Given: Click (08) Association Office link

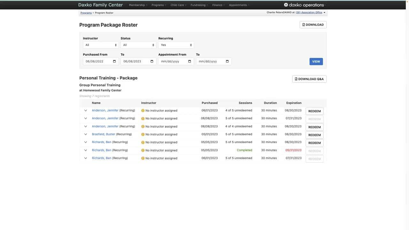Looking at the screenshot, I should 309,12.
